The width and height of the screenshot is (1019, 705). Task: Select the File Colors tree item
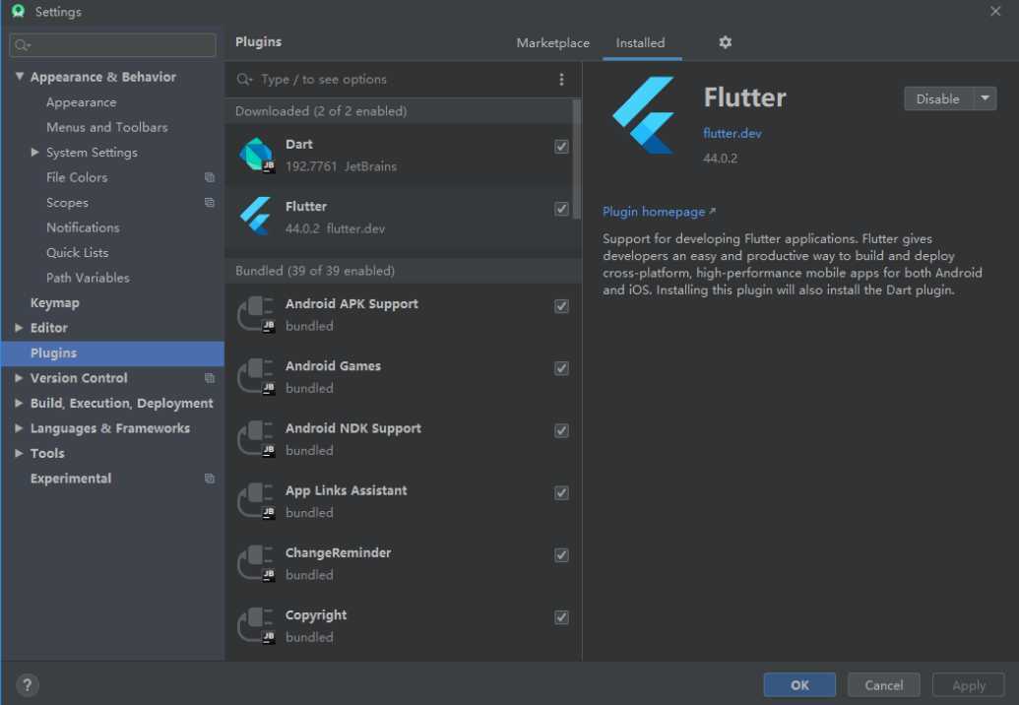tap(77, 177)
